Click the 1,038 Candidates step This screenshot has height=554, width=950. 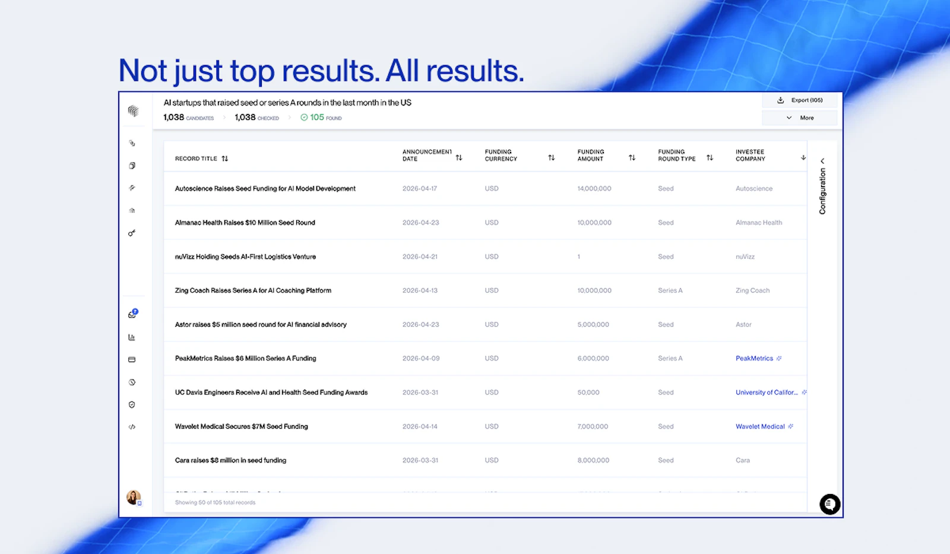click(x=188, y=118)
